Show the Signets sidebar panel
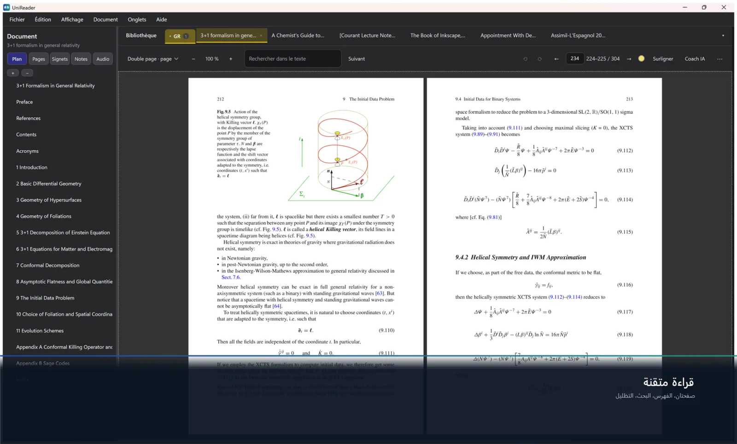The height and width of the screenshot is (444, 737). click(x=60, y=59)
